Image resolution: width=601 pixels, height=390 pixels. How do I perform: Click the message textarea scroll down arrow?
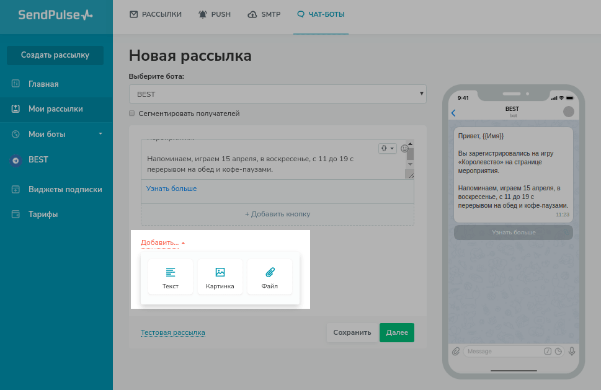coord(410,164)
